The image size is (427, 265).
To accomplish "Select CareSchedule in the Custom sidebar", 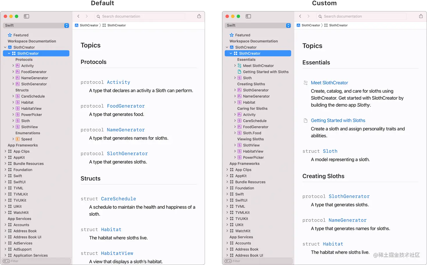I will click(x=255, y=121).
